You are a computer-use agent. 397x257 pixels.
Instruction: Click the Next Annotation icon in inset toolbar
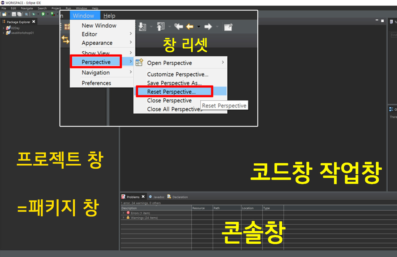142,27
